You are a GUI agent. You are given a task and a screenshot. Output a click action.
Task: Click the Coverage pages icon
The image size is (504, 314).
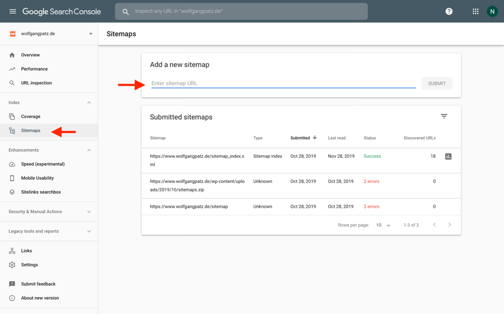tap(12, 117)
